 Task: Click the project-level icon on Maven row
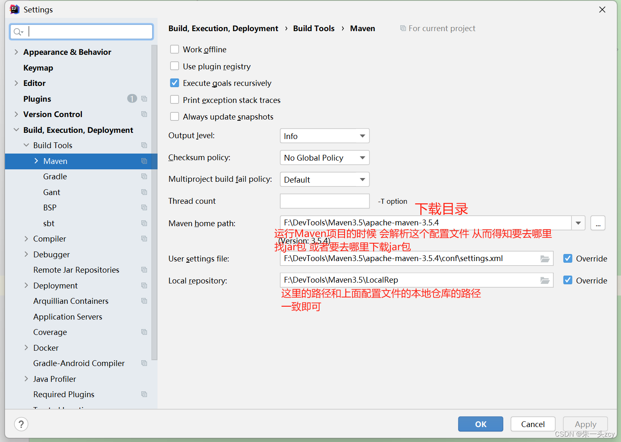[x=144, y=161]
